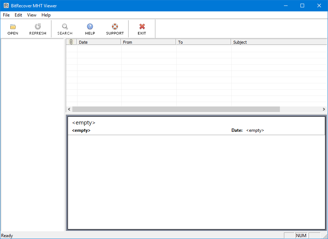The height and width of the screenshot is (239, 328).
Task: Click the NUM indicator in status bar
Action: pos(301,236)
